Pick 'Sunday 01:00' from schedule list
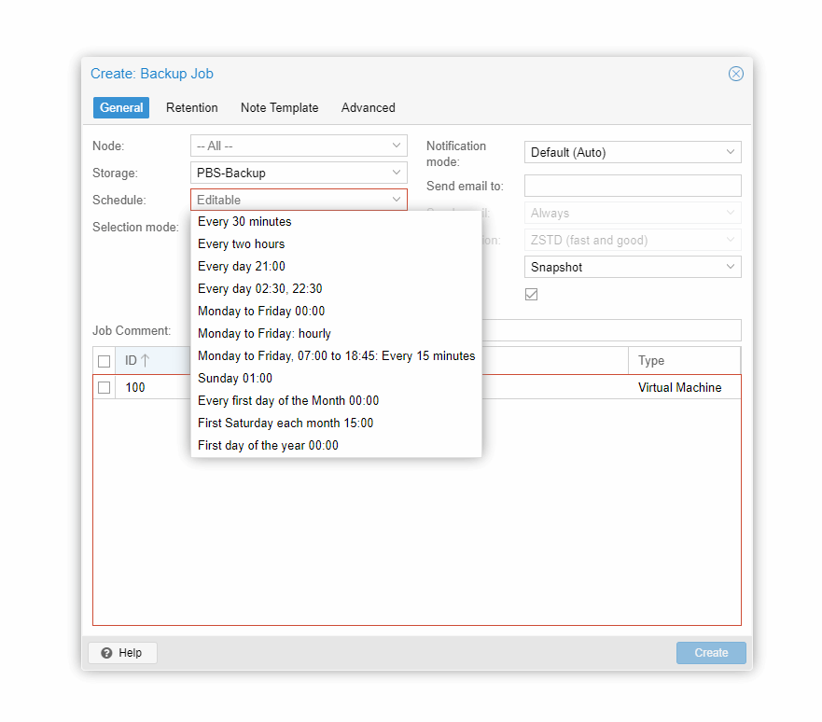The height and width of the screenshot is (722, 822). [235, 379]
